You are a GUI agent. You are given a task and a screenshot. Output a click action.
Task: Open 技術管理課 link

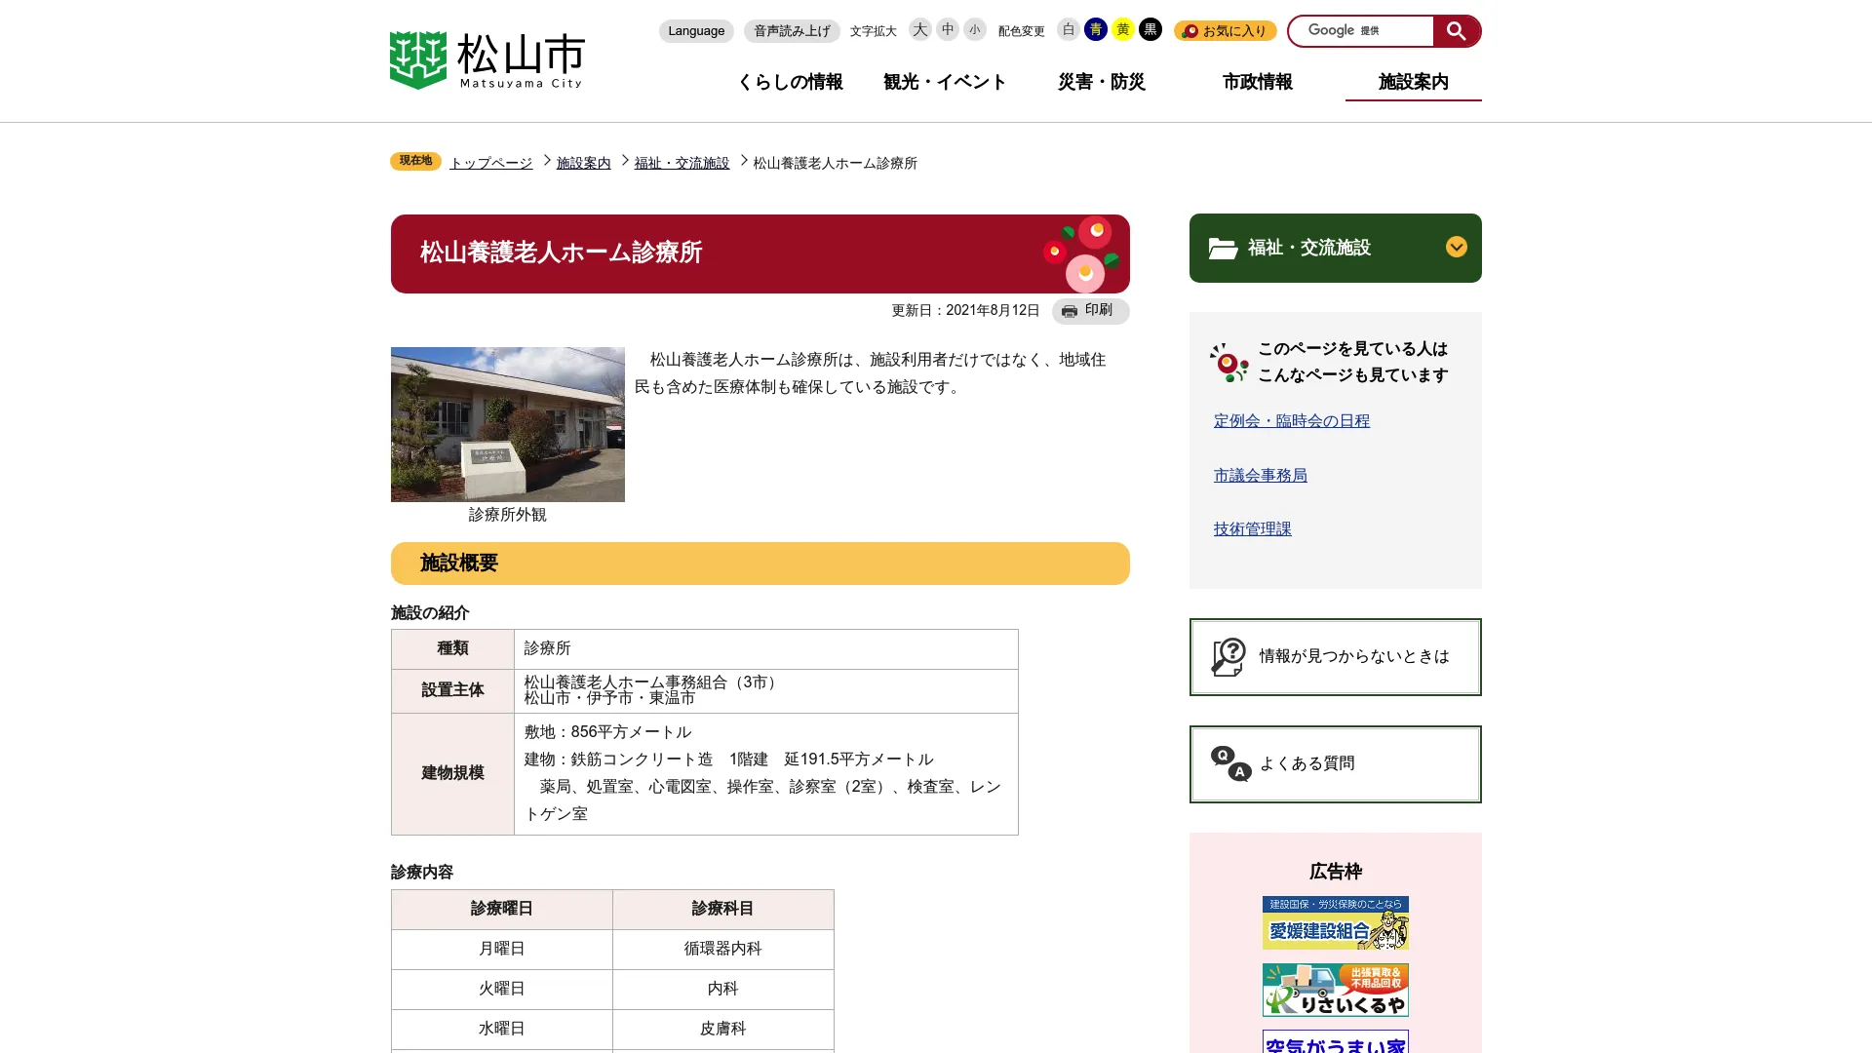pos(1252,529)
